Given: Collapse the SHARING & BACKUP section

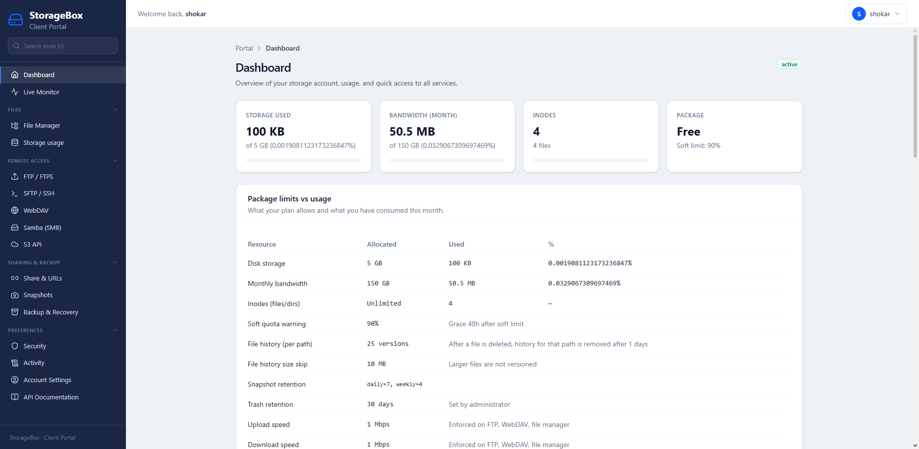Looking at the screenshot, I should 115,262.
